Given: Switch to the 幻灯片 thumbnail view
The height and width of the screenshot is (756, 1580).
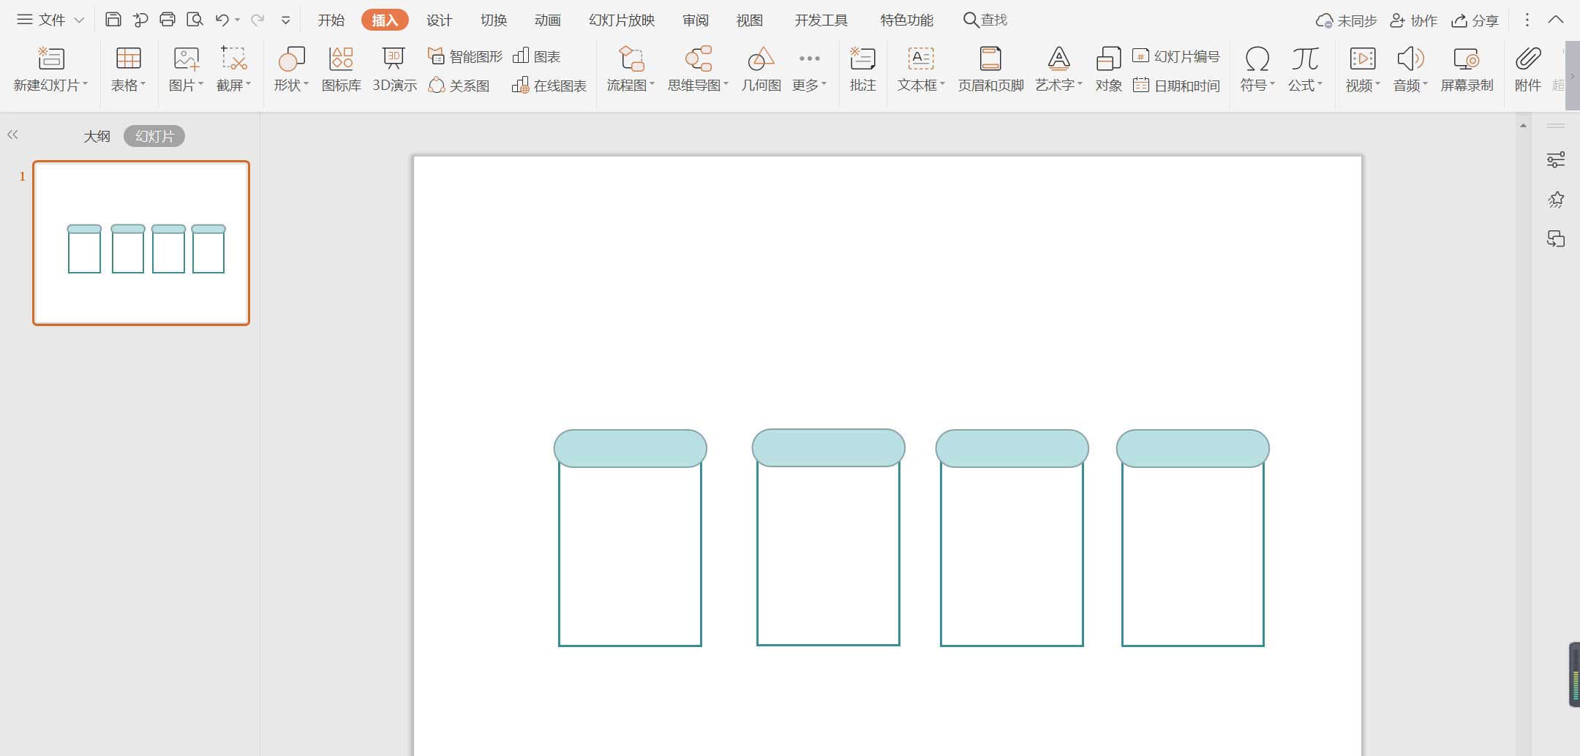Looking at the screenshot, I should click(154, 136).
